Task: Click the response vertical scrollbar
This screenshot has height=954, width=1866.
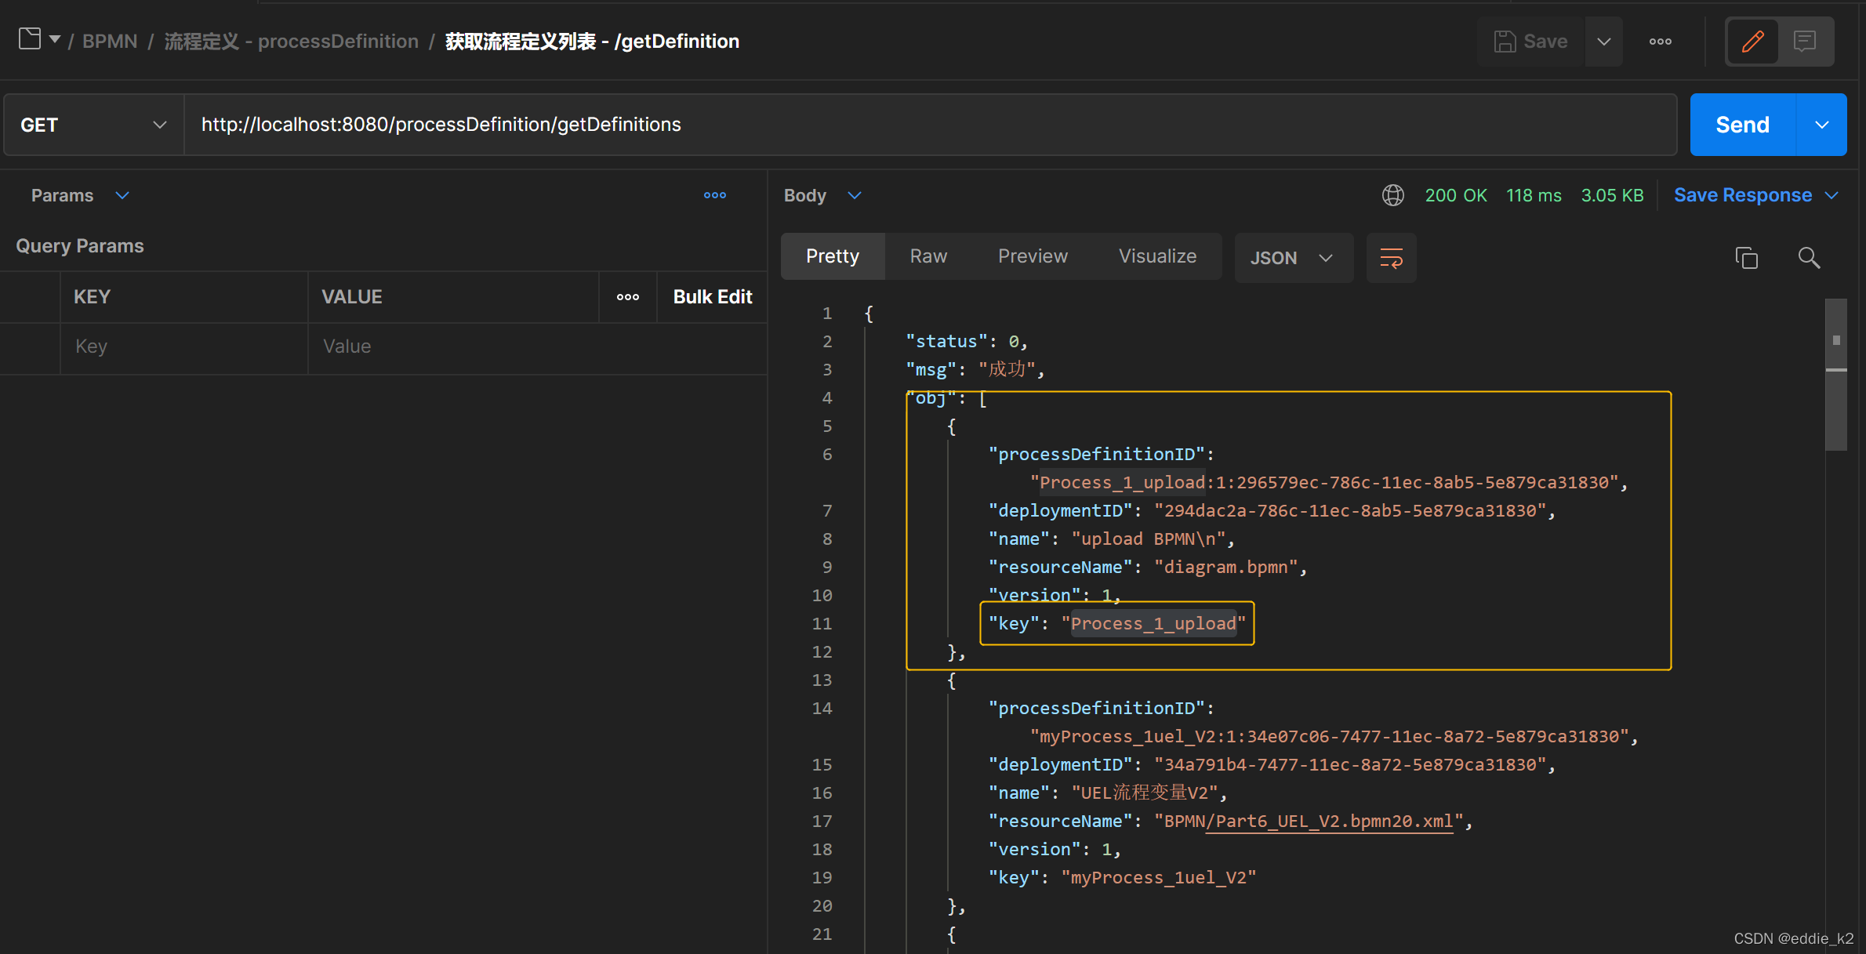Action: (x=1835, y=374)
